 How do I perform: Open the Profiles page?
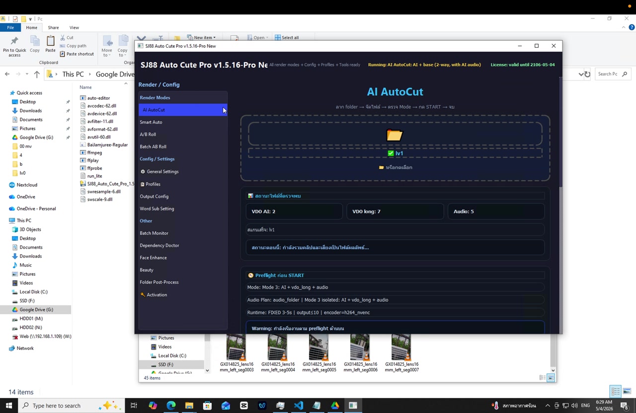(x=183, y=184)
